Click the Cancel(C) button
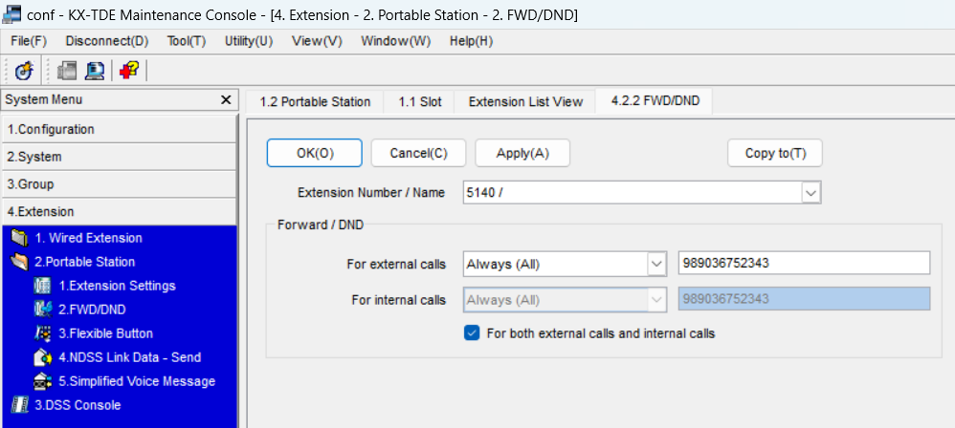 coord(418,153)
